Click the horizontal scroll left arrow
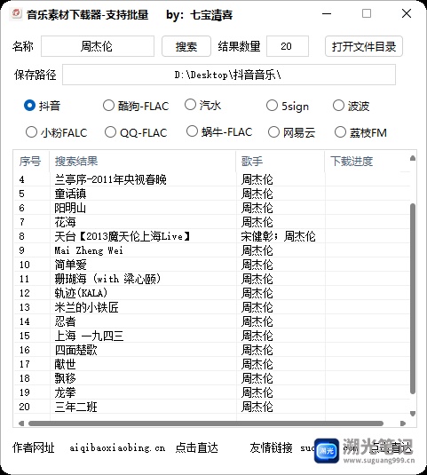The height and width of the screenshot is (475, 427). point(21,424)
